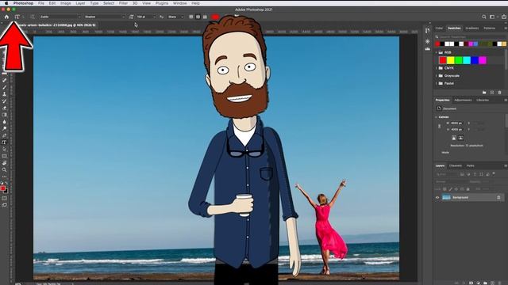Select the Pen tool
This screenshot has width=508, height=285.
click(x=4, y=135)
